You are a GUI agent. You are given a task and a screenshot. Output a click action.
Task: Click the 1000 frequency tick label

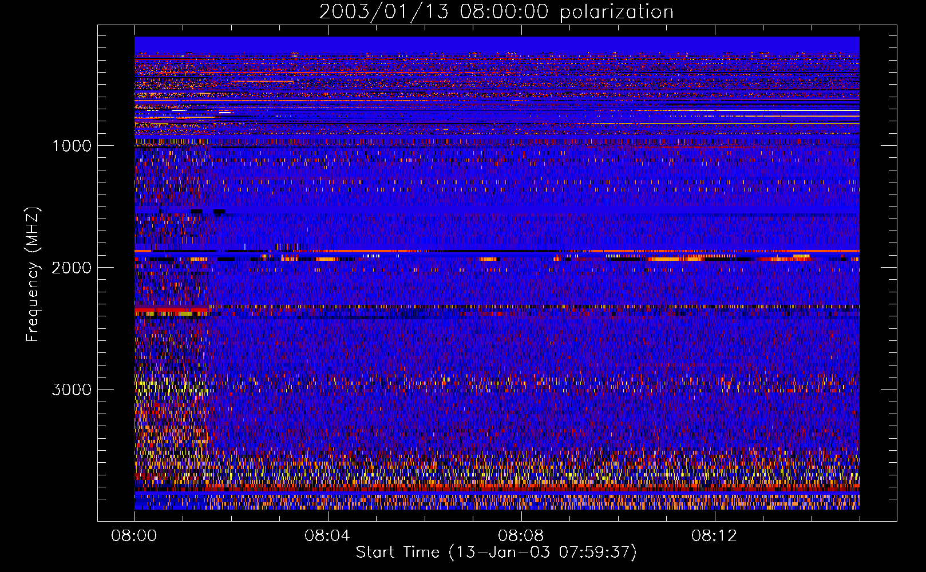[72, 146]
